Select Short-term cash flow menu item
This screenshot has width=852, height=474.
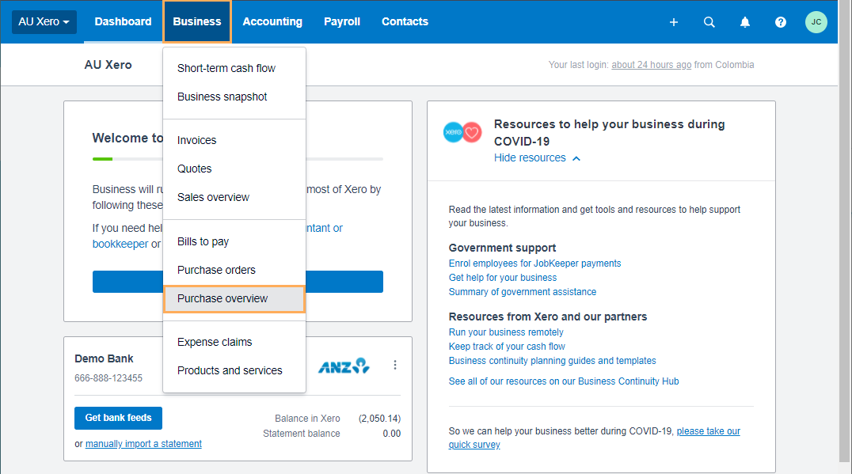tap(234, 68)
